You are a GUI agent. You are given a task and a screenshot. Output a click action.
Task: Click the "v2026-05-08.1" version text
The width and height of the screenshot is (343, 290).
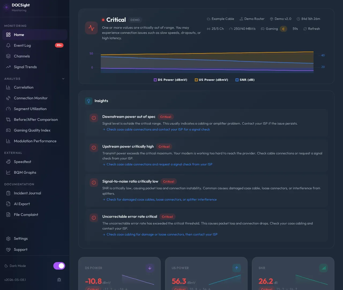click(15, 280)
